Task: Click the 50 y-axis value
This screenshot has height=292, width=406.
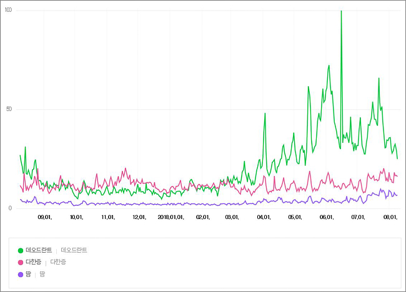Action: coord(9,109)
